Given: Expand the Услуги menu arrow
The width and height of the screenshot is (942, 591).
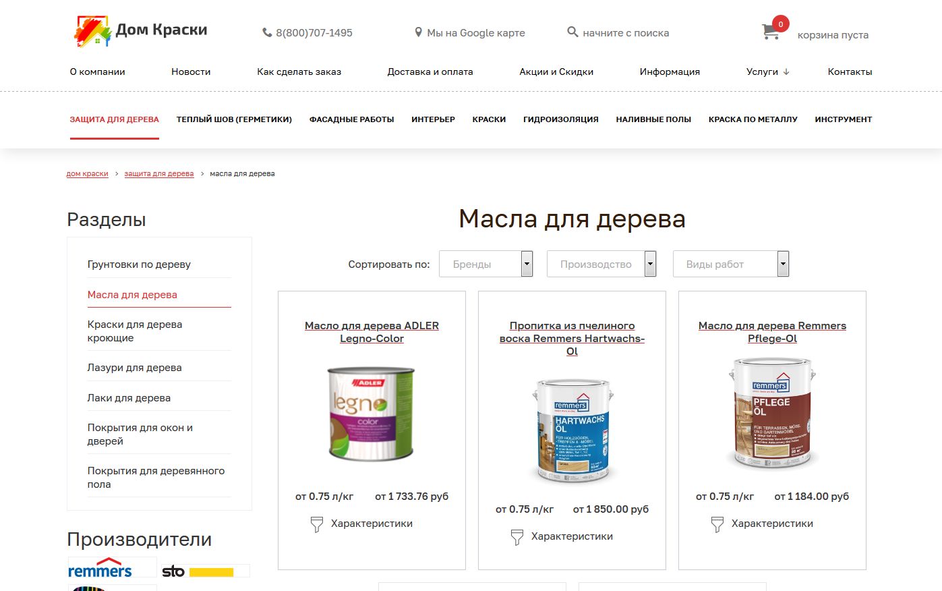Looking at the screenshot, I should (786, 72).
